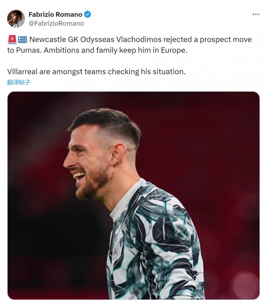Click the club crest on the training shirt
Viewport: 266px width, 302px height.
coord(117,250)
